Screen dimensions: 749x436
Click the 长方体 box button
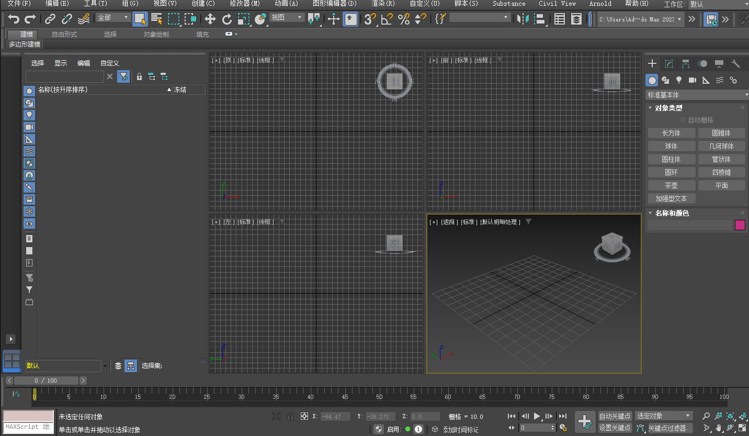click(671, 133)
